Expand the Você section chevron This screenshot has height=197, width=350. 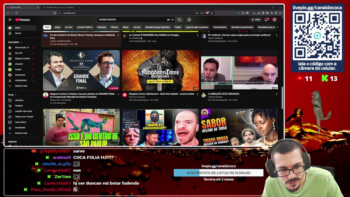coord(16,95)
